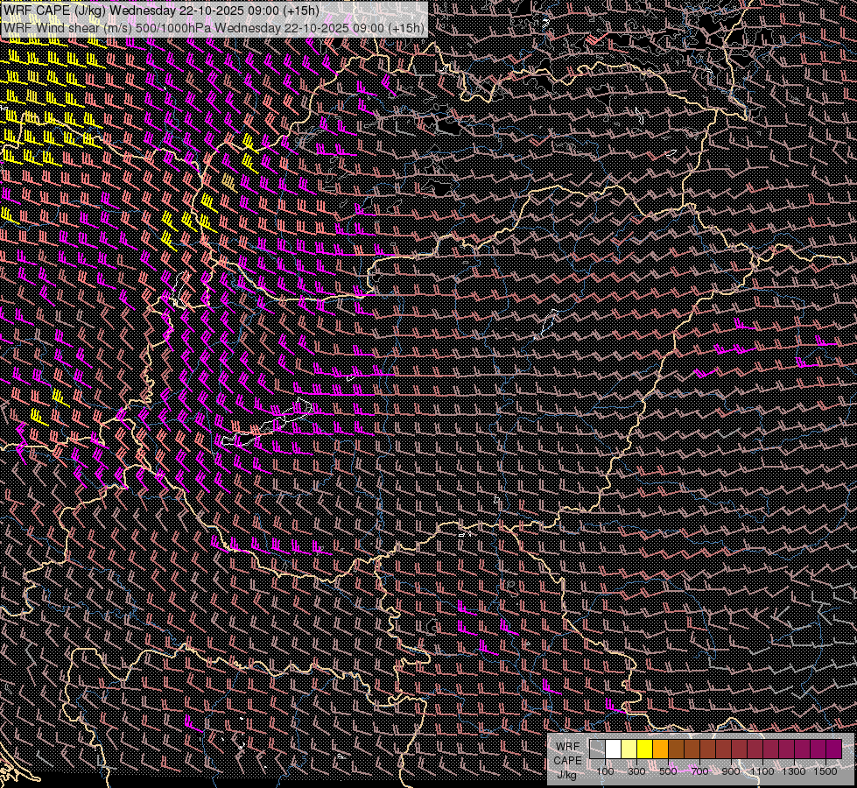Screen dimensions: 857x788
Task: Click the 300 tick label in legend
Action: tap(636, 771)
